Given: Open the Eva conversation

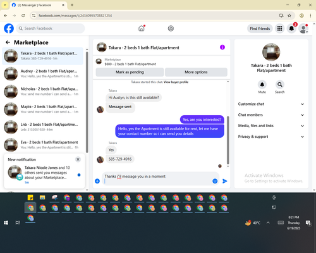Looking at the screenshot, I should pos(42,145).
